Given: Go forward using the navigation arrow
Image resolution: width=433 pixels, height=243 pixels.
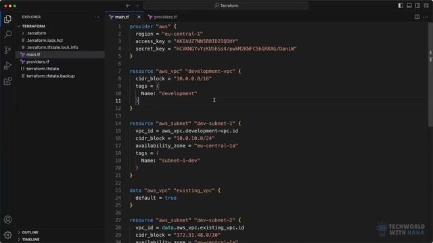Looking at the screenshot, I should tap(137, 5).
